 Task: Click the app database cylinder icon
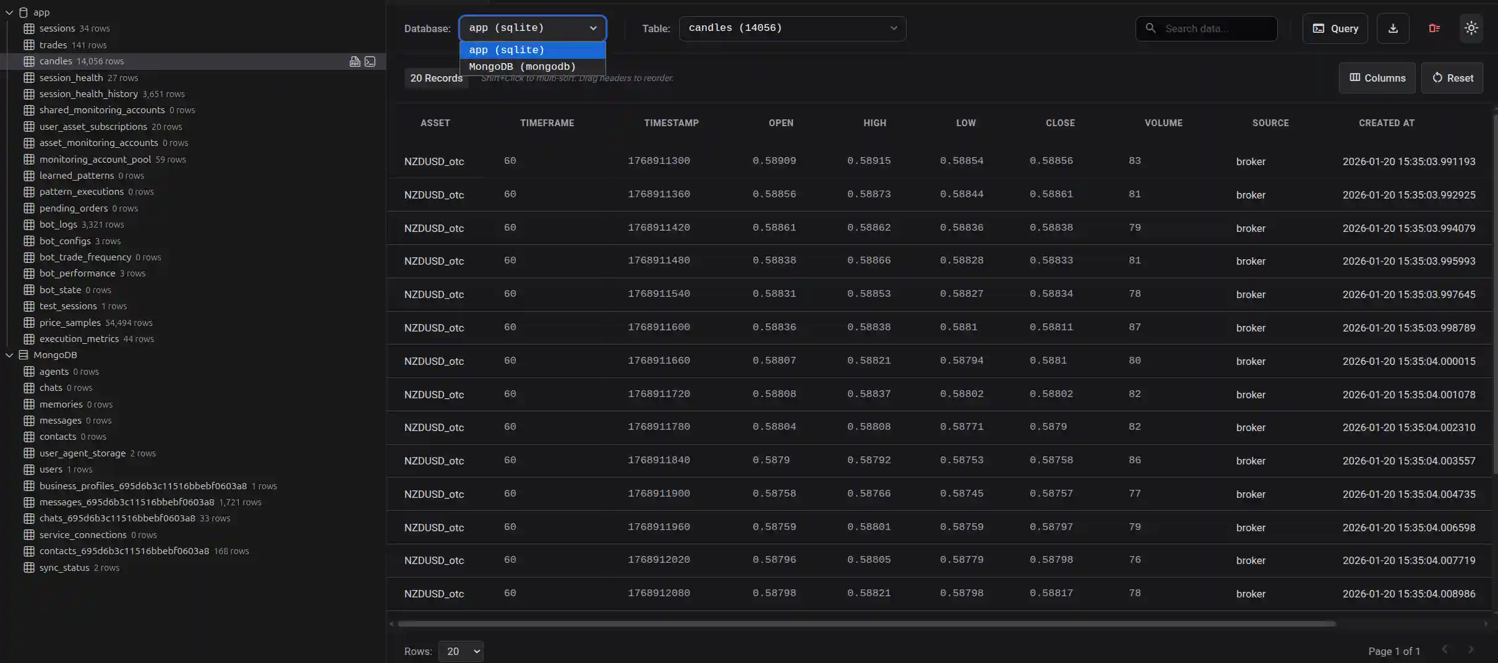point(24,12)
